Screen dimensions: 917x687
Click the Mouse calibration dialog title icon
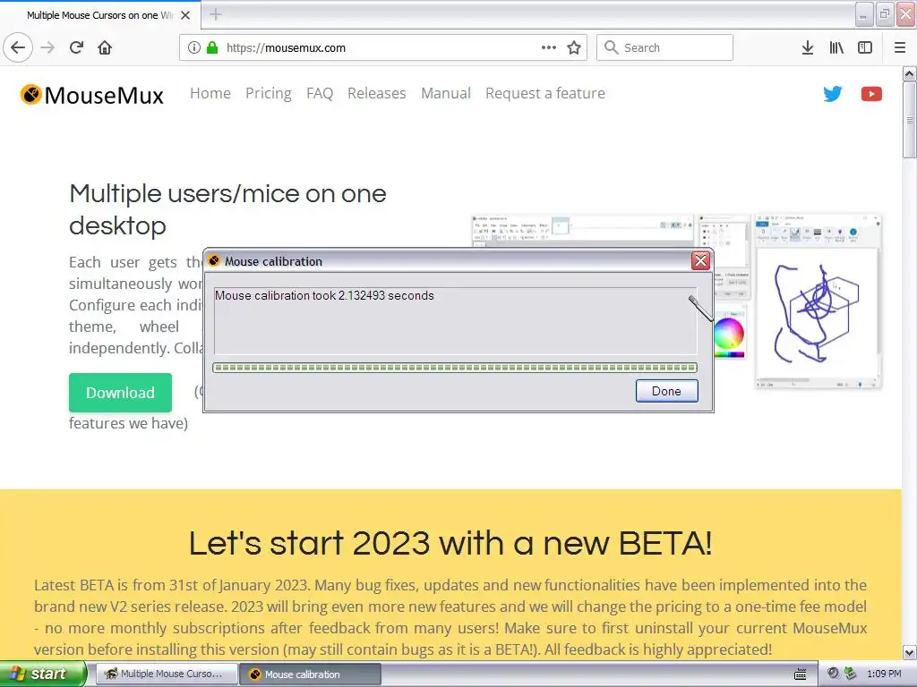(214, 260)
